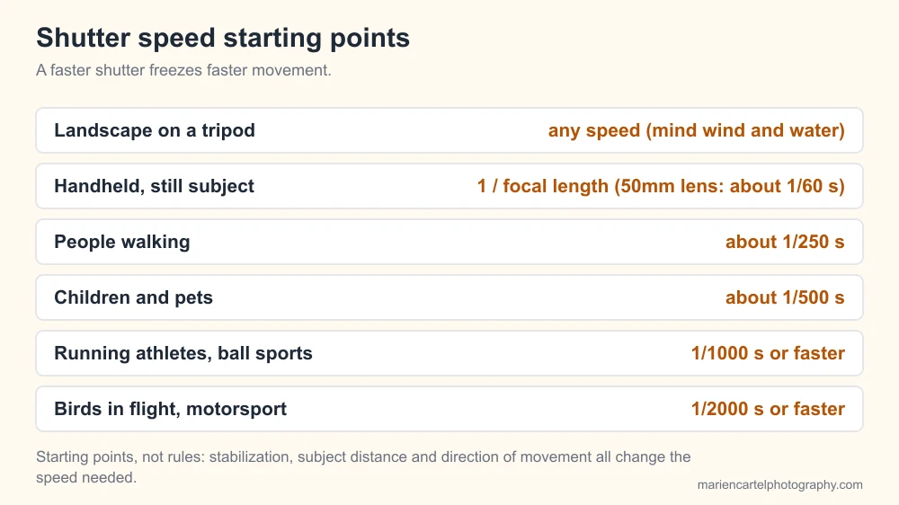Click the '1/2000 s or faster' value
The width and height of the screenshot is (899, 505).
(768, 409)
